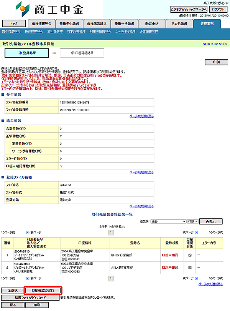Viewport: 230px width, 311px height.
Task: Click 次ページ icon above the results table
Action: click(196, 233)
